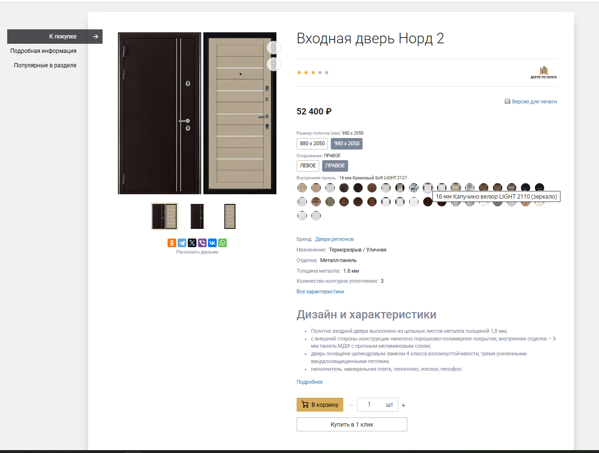Go to Популярные в разделе section
This screenshot has width=599, height=453.
point(45,65)
